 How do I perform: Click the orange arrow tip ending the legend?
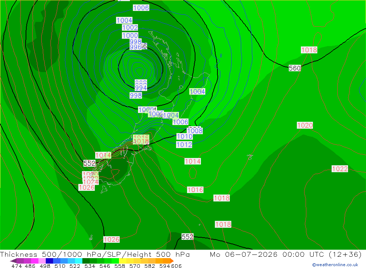172,261
